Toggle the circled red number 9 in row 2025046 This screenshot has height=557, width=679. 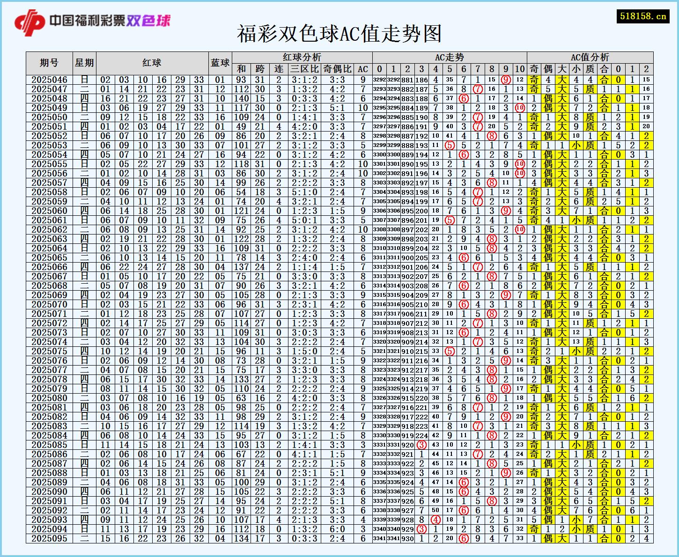(x=505, y=81)
